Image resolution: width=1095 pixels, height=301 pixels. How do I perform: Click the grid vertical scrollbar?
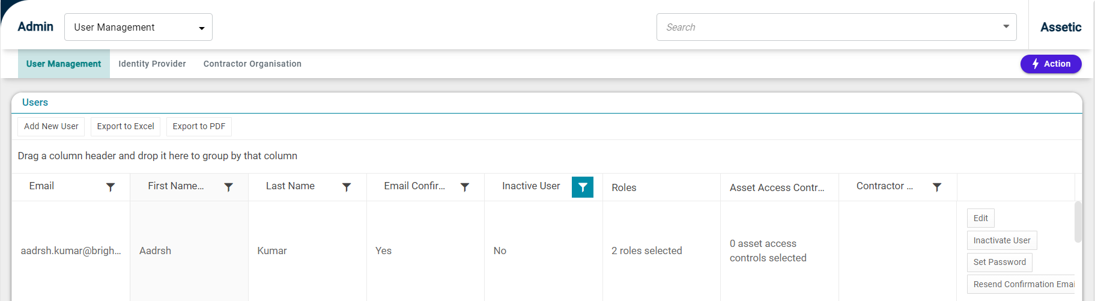click(1078, 222)
